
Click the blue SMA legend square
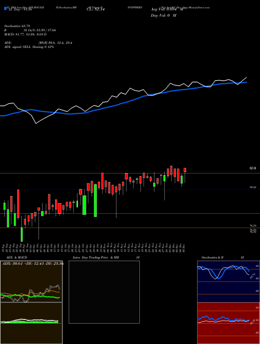pos(5,8)
